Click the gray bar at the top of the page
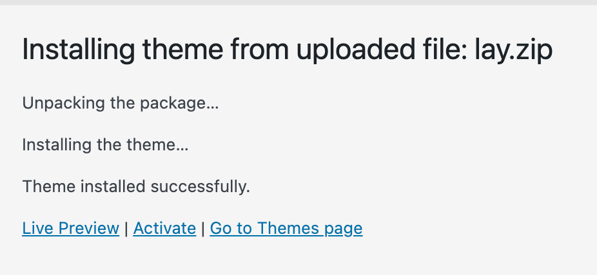Screen dimensions: 597x275 point(298,3)
